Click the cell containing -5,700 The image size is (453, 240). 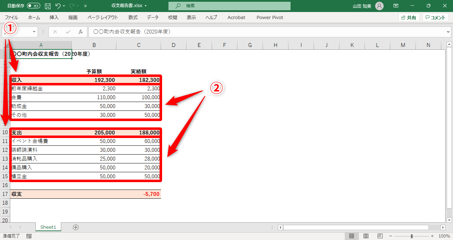[139, 194]
